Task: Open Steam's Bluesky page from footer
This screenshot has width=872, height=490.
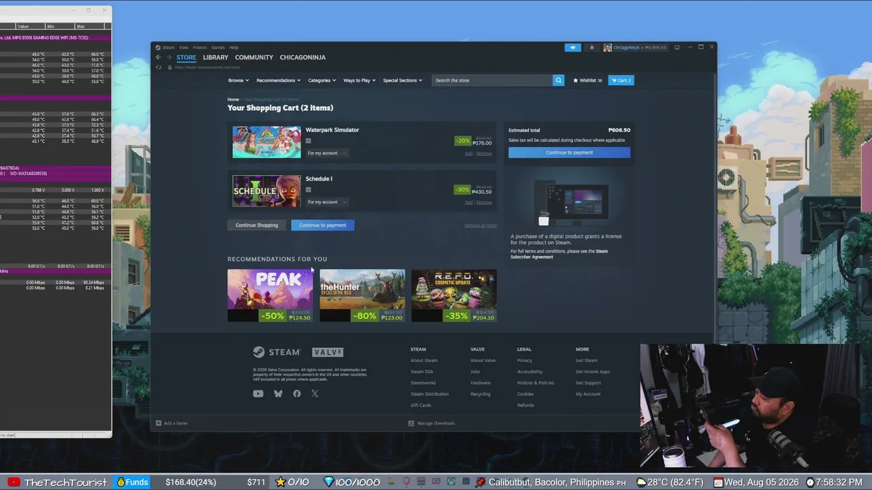Action: point(278,393)
